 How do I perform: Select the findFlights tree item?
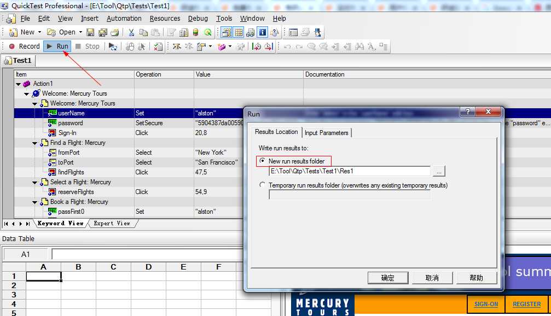coord(71,172)
